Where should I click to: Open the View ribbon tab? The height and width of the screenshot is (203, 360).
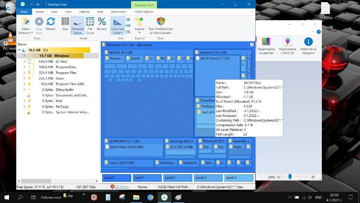[68, 12]
